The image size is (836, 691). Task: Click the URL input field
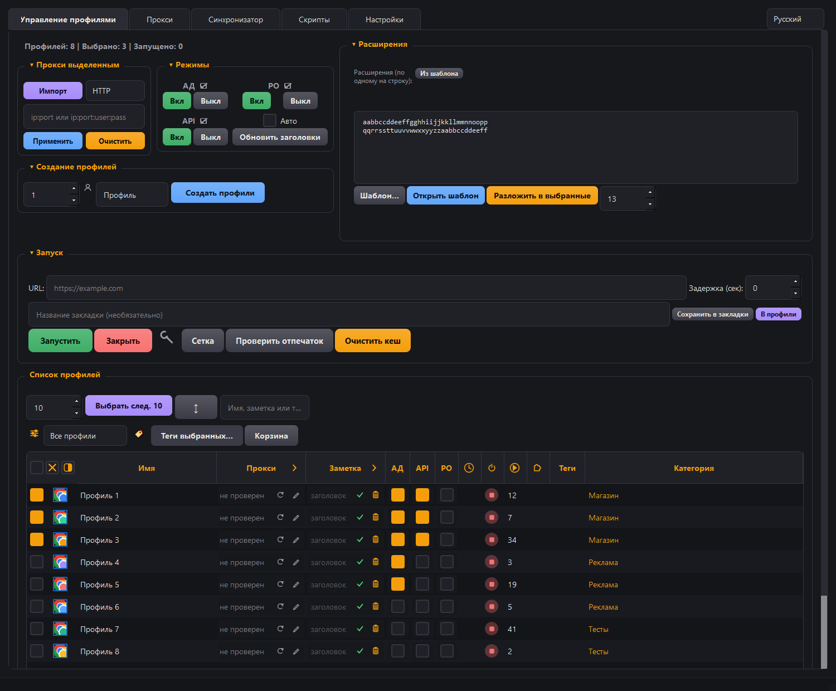coord(366,288)
